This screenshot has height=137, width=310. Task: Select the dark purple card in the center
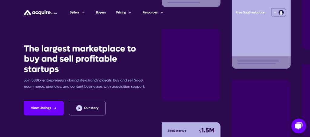pyautogui.click(x=190, y=65)
